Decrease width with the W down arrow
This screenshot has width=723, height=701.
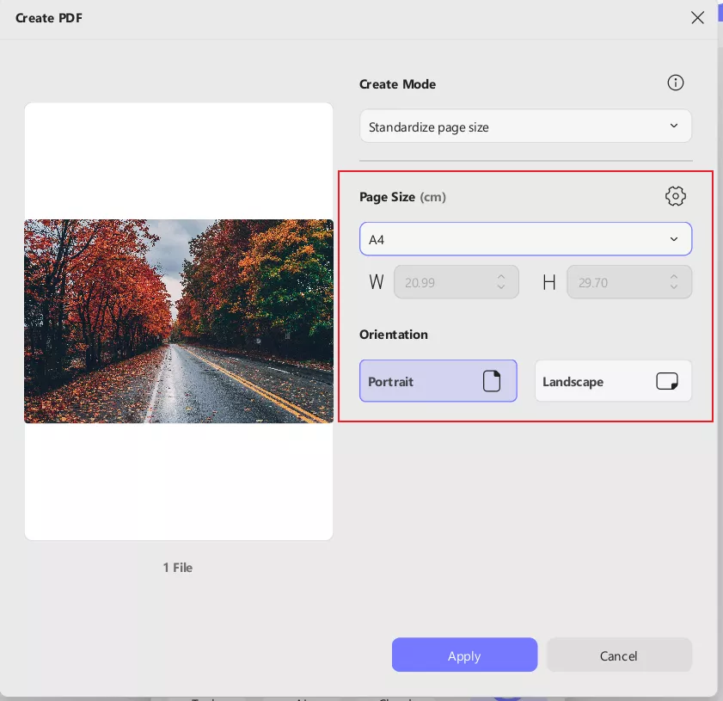pos(501,287)
